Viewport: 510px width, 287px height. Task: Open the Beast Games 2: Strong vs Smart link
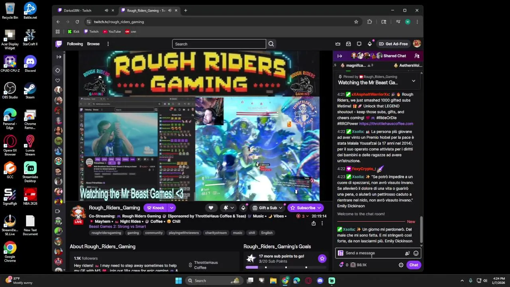[117, 226]
